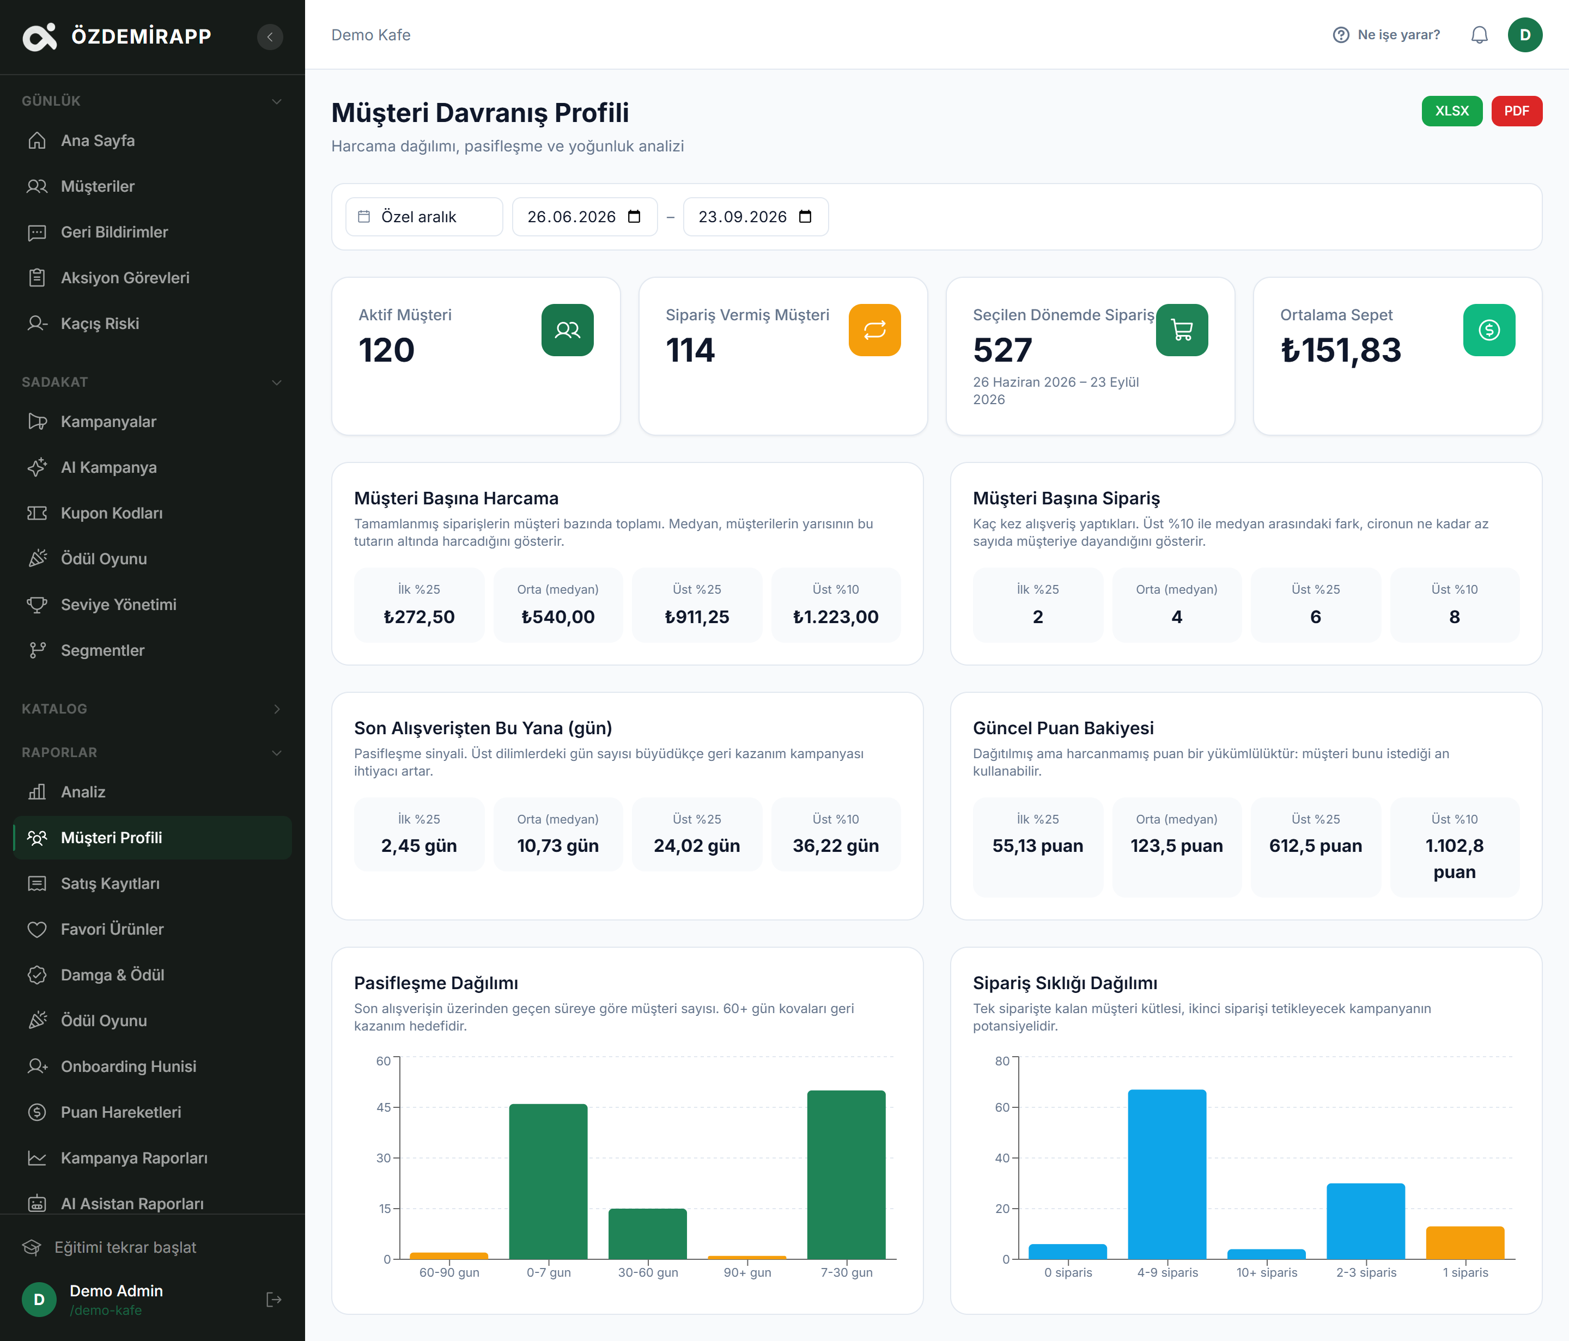Collapse the sidebar with the chevron button
This screenshot has height=1341, width=1569.
270,36
